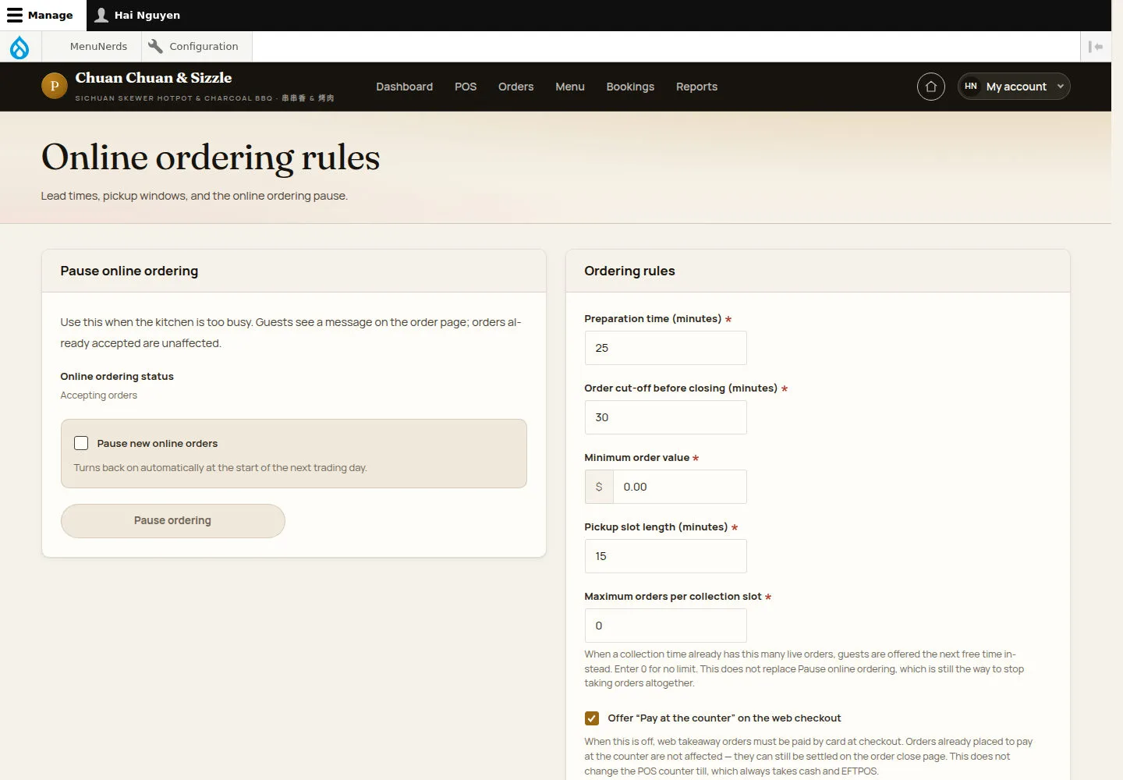Open the Reports nav item

[696, 87]
